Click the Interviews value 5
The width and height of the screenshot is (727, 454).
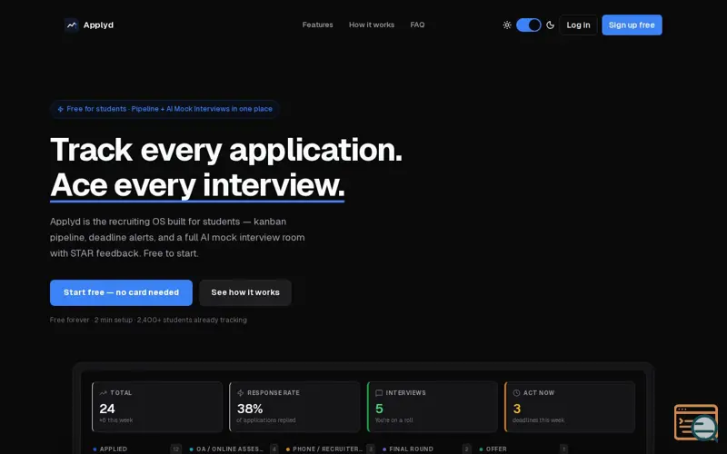pyautogui.click(x=379, y=409)
